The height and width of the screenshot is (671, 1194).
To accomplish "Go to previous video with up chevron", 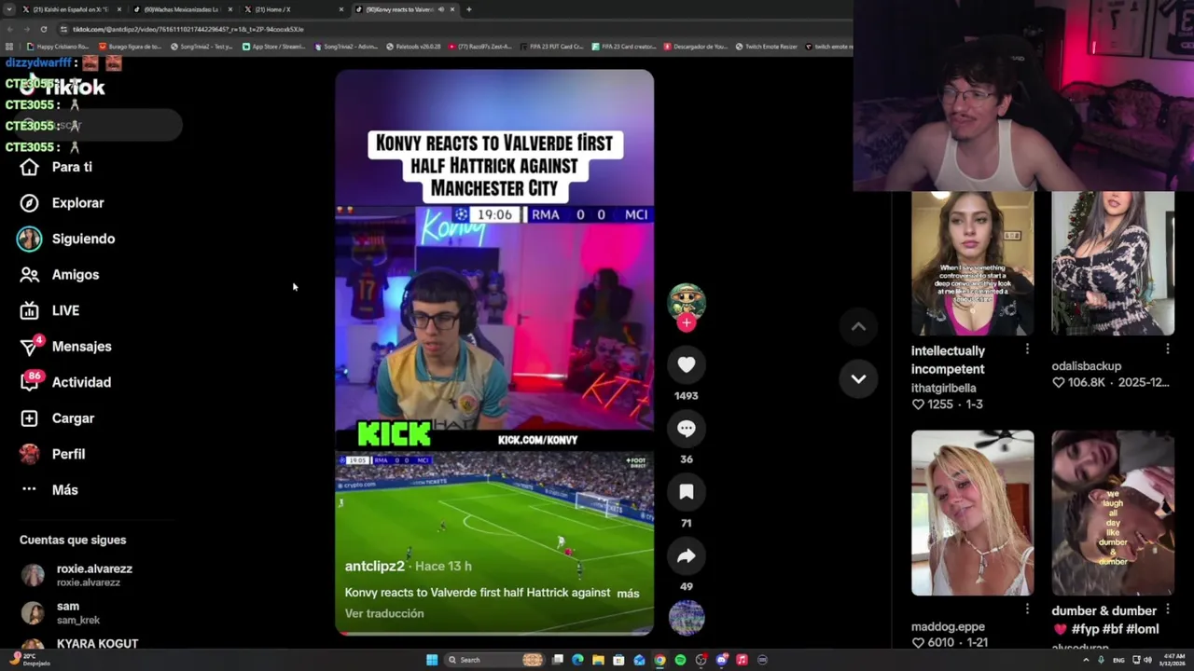I will coord(858,326).
